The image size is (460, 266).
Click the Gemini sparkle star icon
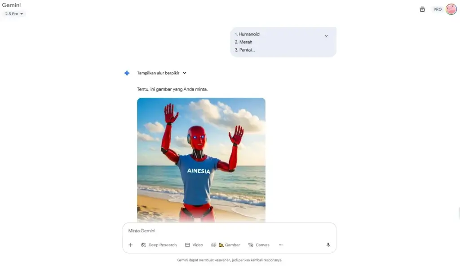(127, 73)
